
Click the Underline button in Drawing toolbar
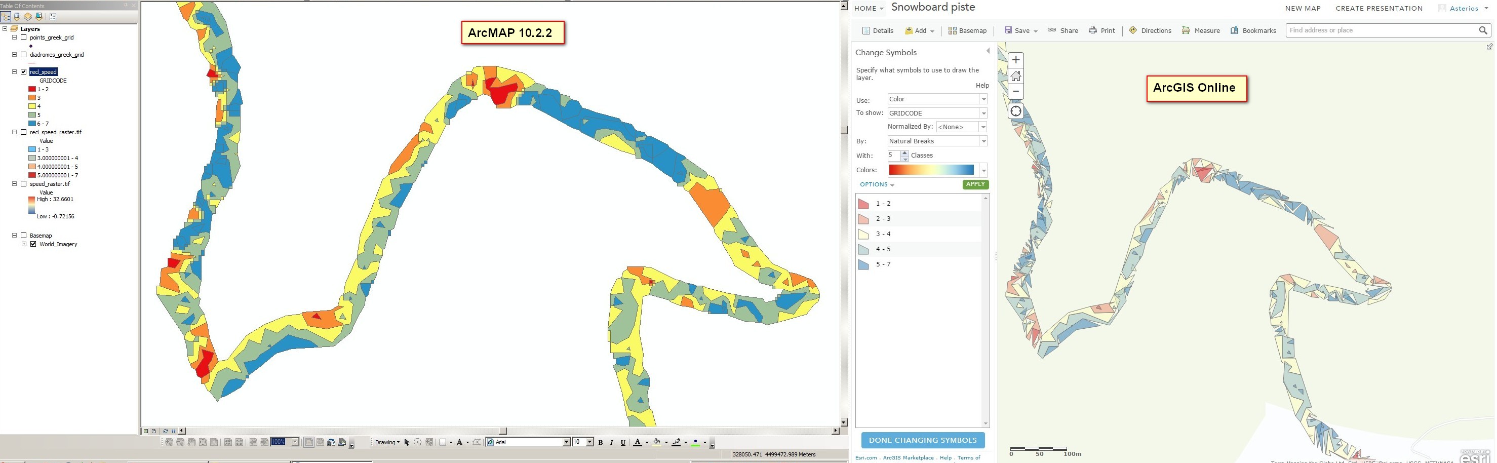click(x=623, y=443)
